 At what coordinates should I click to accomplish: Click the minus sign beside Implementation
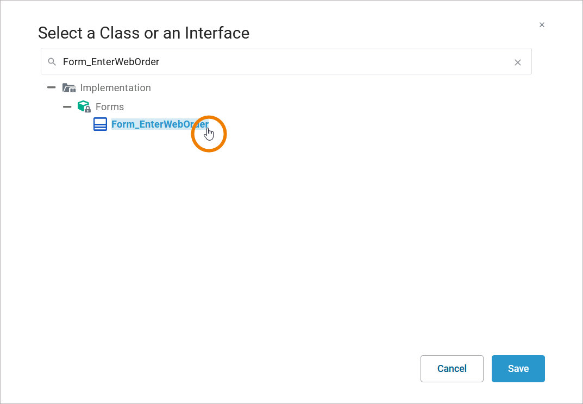coord(52,87)
